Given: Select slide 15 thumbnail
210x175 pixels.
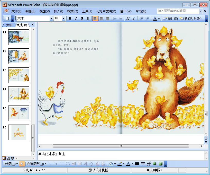Looking at the screenshot, I should [x=19, y=113].
